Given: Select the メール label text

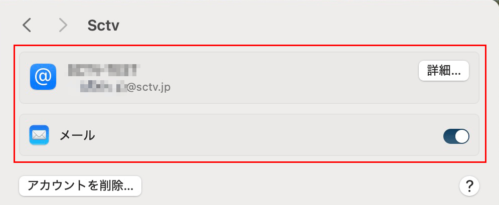Looking at the screenshot, I should (77, 136).
